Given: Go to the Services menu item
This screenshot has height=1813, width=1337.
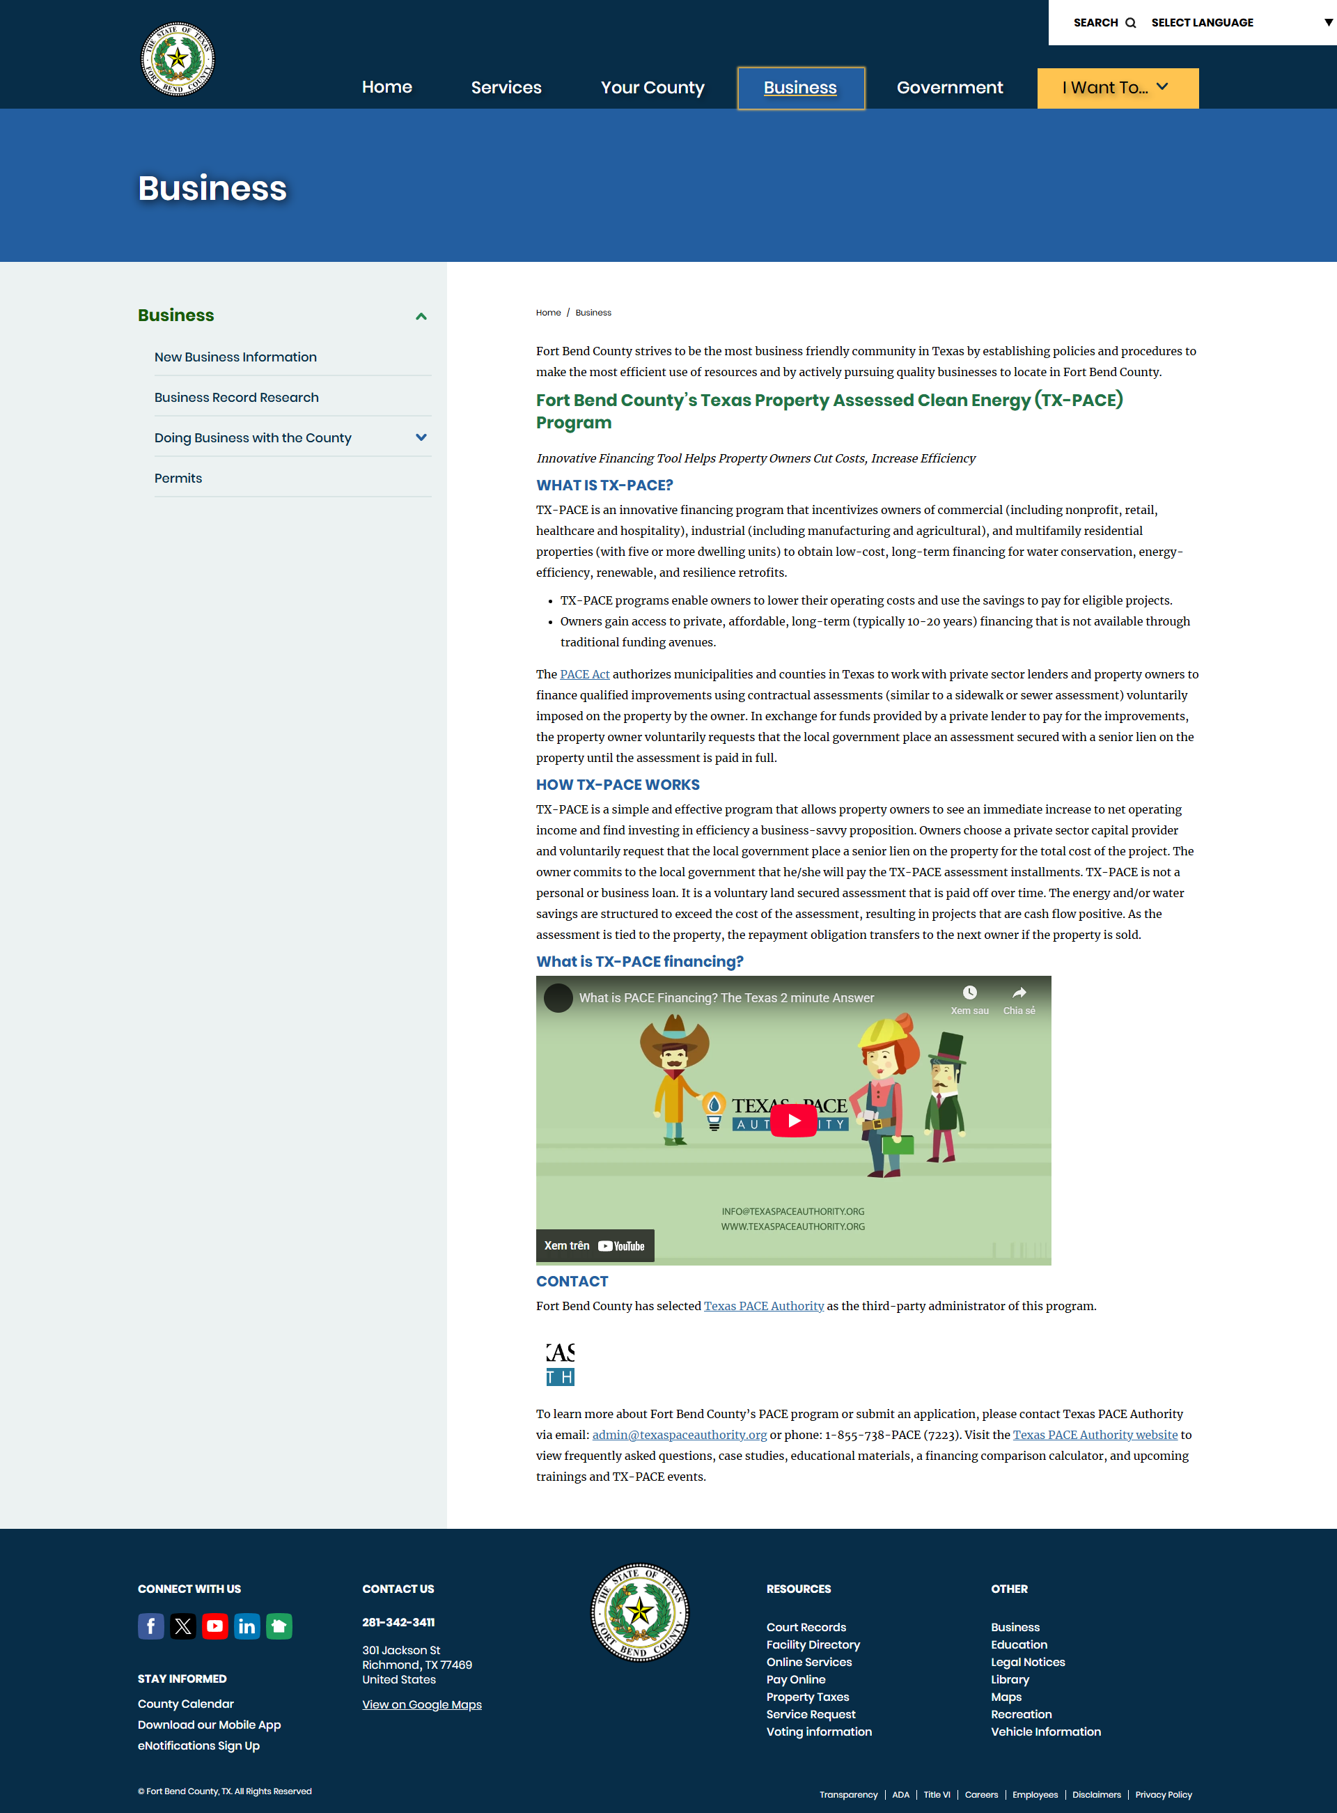Looking at the screenshot, I should pyautogui.click(x=506, y=88).
